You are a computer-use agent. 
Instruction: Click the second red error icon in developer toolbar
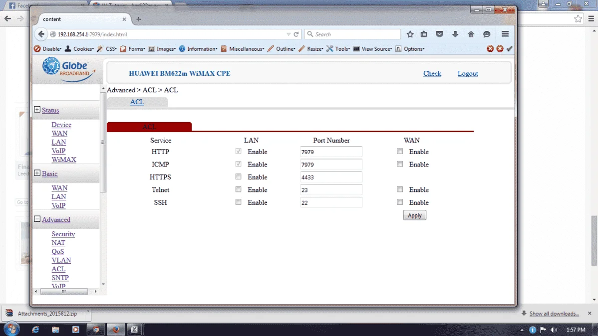click(x=500, y=49)
